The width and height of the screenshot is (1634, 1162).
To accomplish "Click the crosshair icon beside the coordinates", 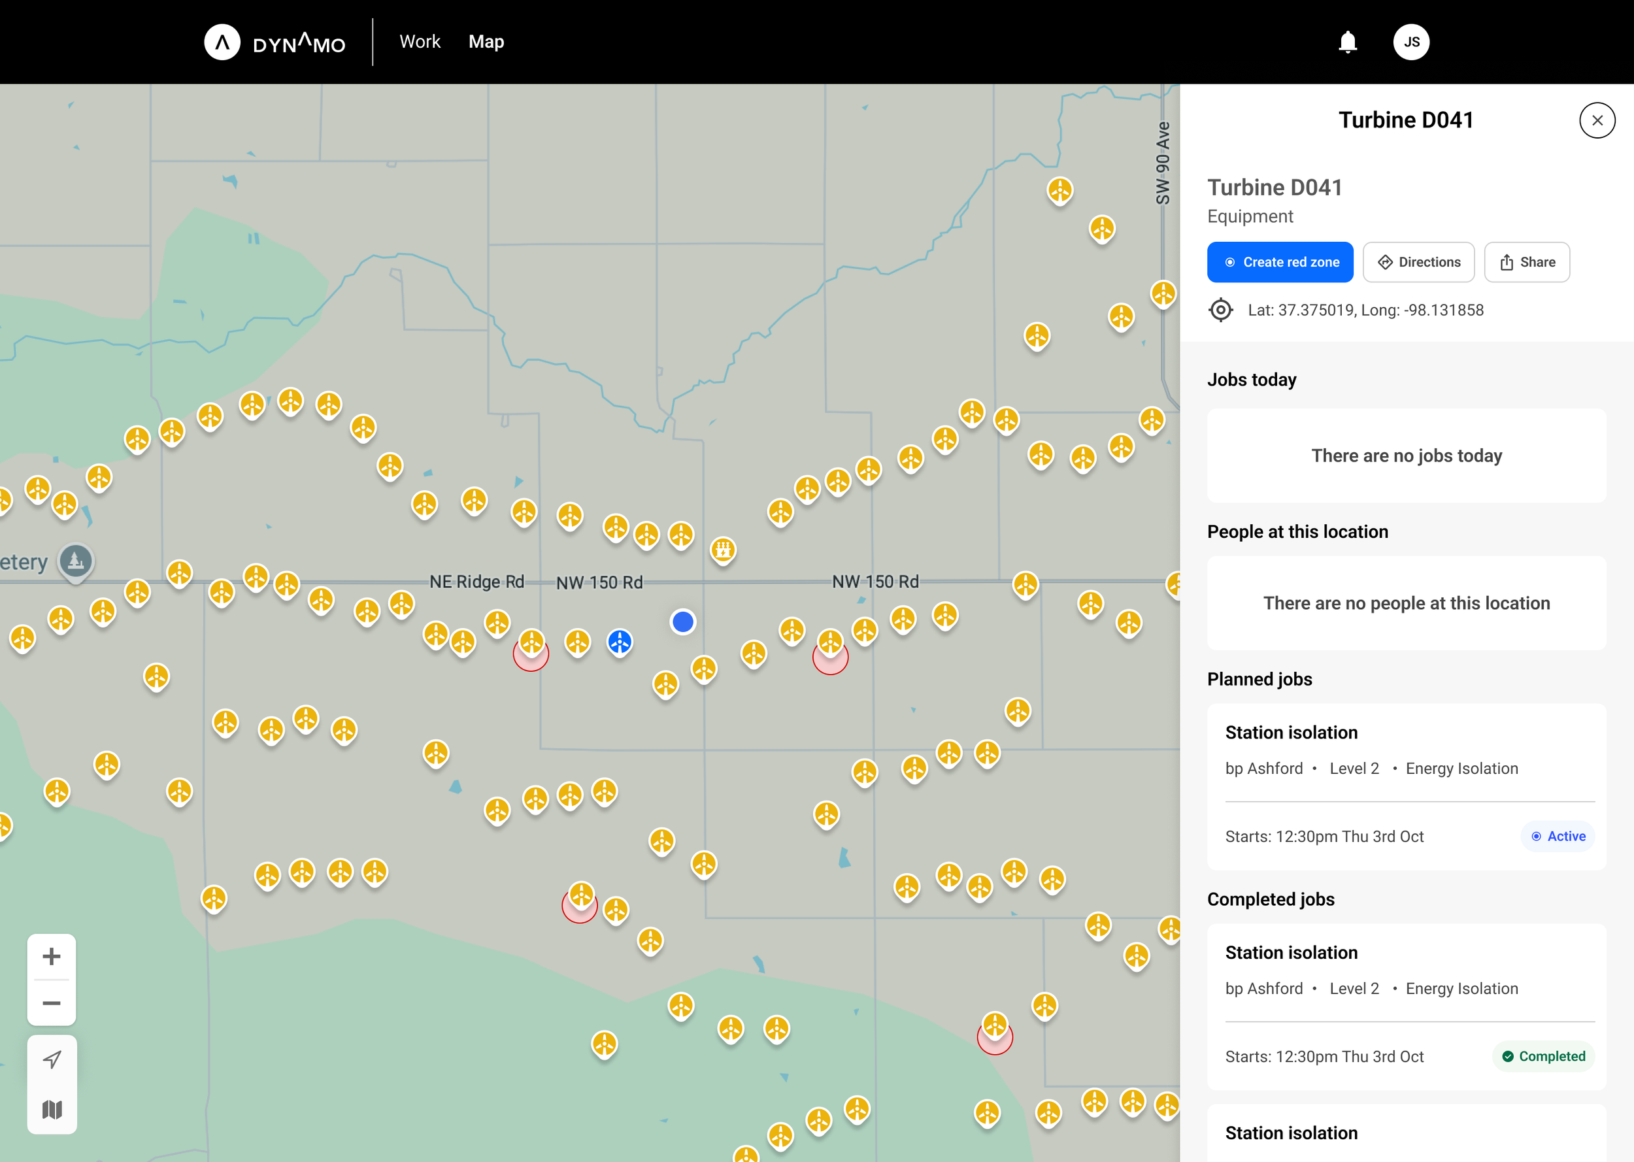I will click(1220, 310).
